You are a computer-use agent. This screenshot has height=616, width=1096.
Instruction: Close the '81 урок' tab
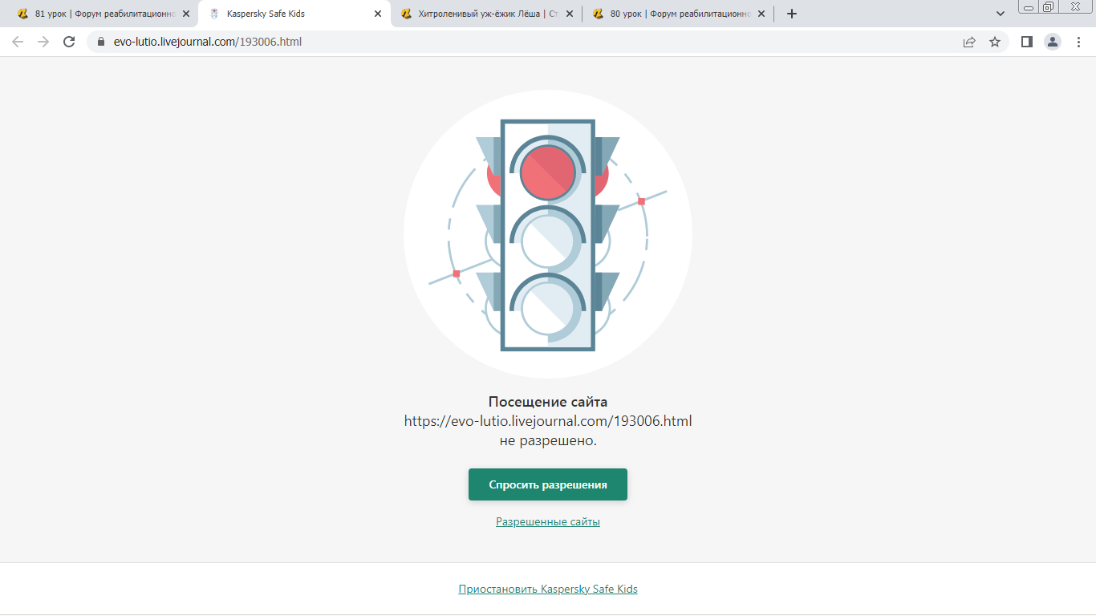pos(186,14)
